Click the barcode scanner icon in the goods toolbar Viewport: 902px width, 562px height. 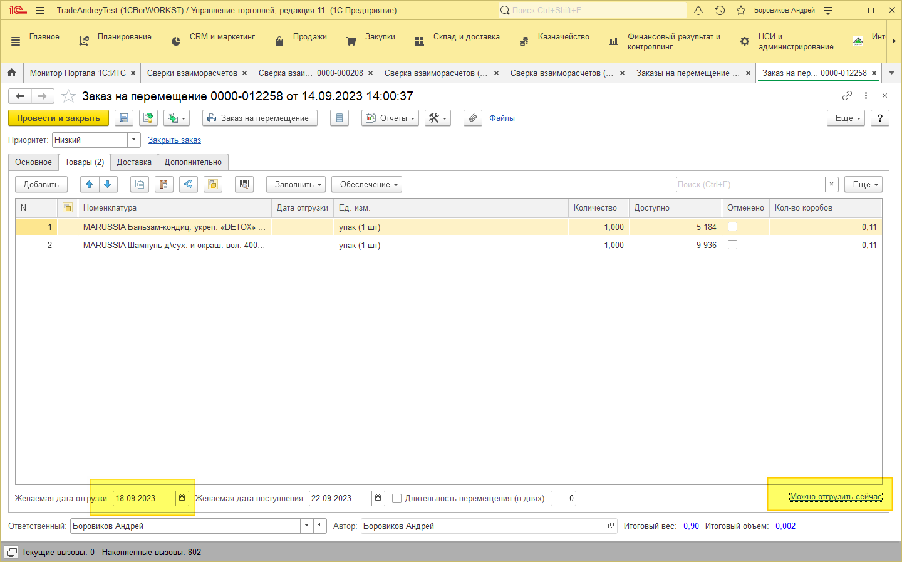(244, 184)
